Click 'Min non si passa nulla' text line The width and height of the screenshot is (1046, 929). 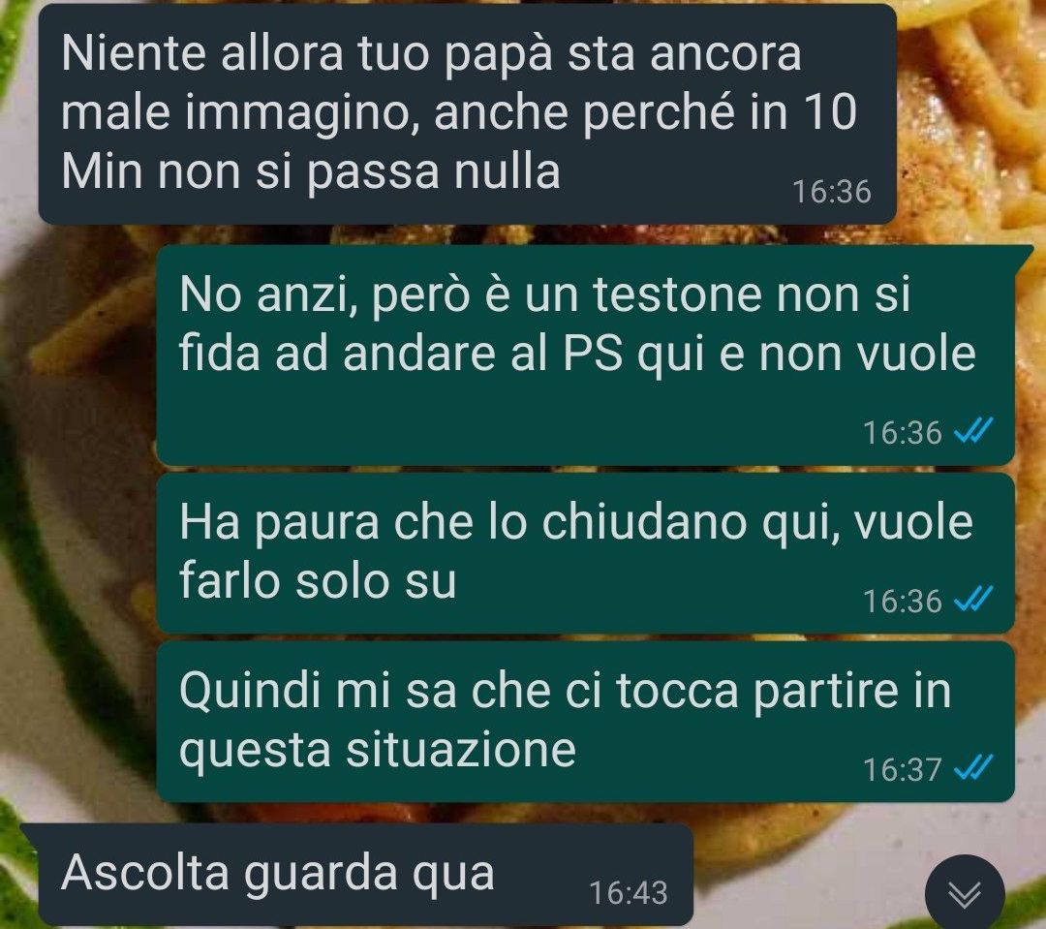310,171
